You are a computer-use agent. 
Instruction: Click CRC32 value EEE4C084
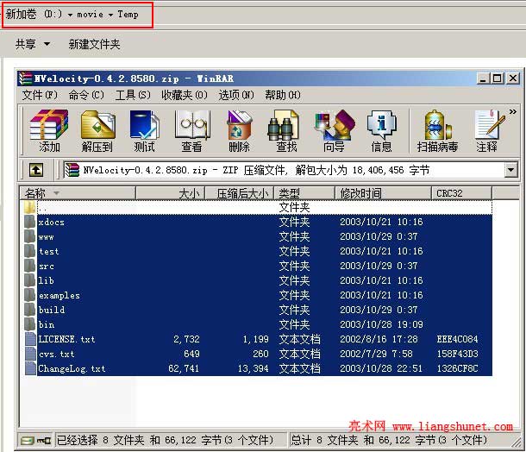point(457,339)
